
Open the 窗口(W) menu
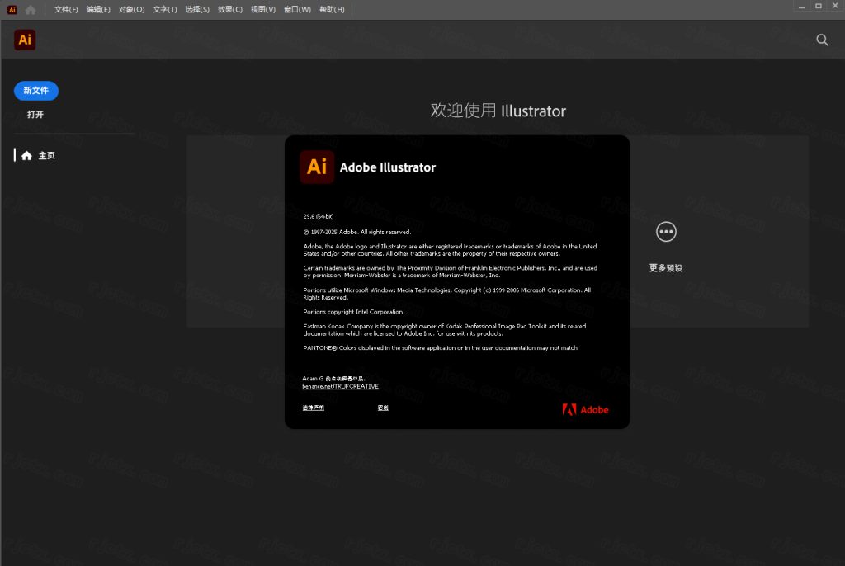pos(297,10)
